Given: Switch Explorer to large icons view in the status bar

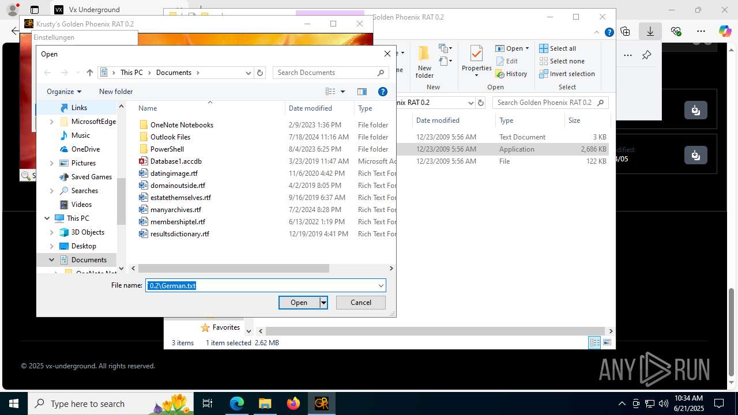Looking at the screenshot, I should pos(607,342).
